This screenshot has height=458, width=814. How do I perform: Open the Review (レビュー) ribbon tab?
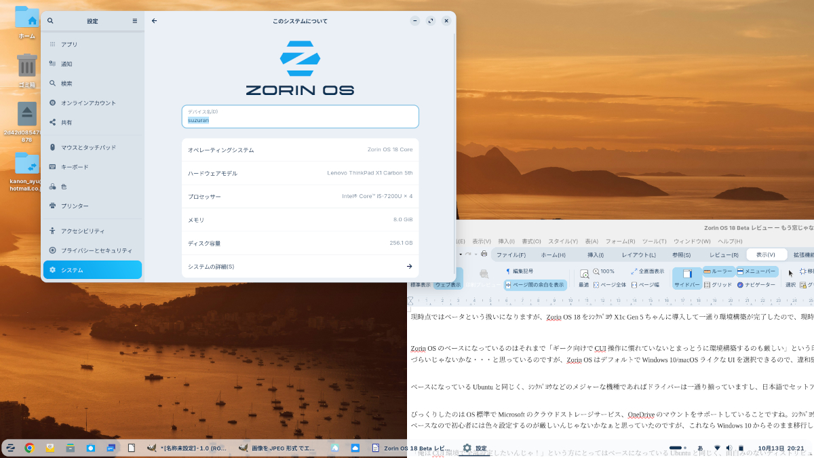pyautogui.click(x=724, y=255)
